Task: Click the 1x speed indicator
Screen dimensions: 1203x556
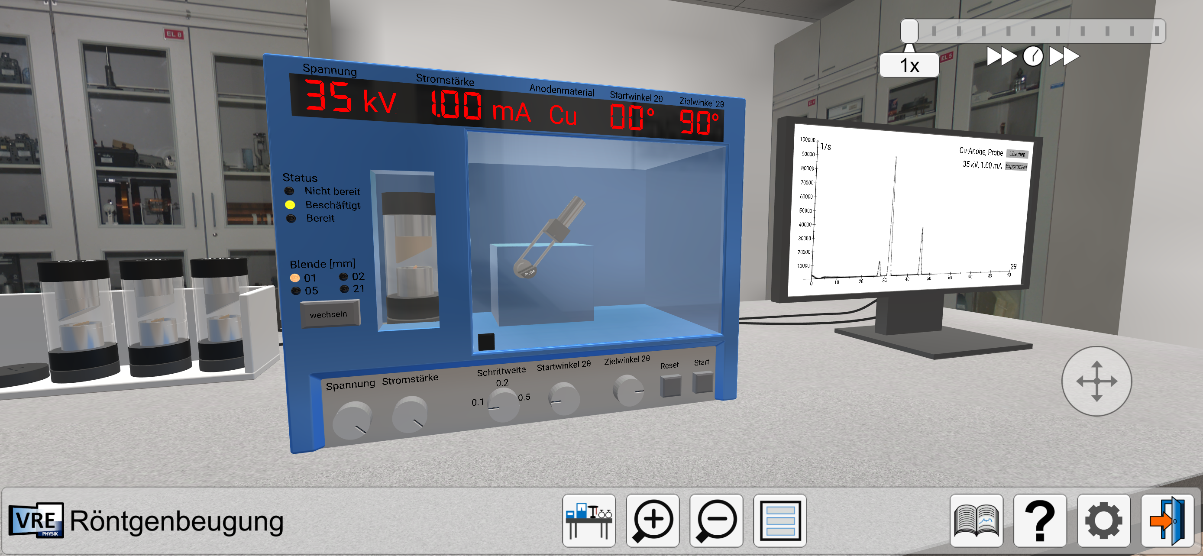Action: [909, 65]
